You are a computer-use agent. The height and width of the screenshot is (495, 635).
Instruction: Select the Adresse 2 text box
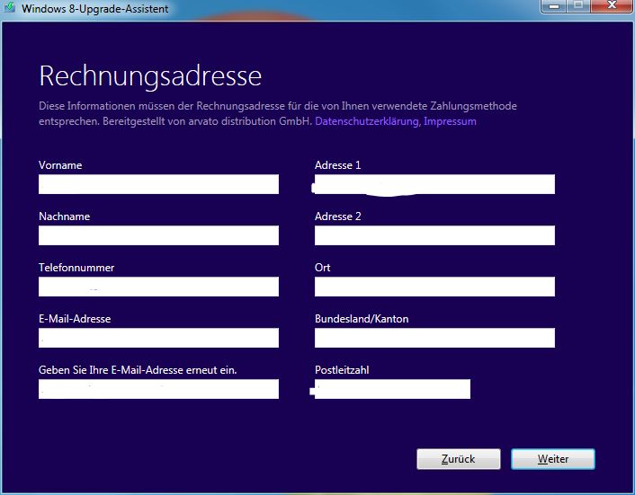tap(434, 235)
